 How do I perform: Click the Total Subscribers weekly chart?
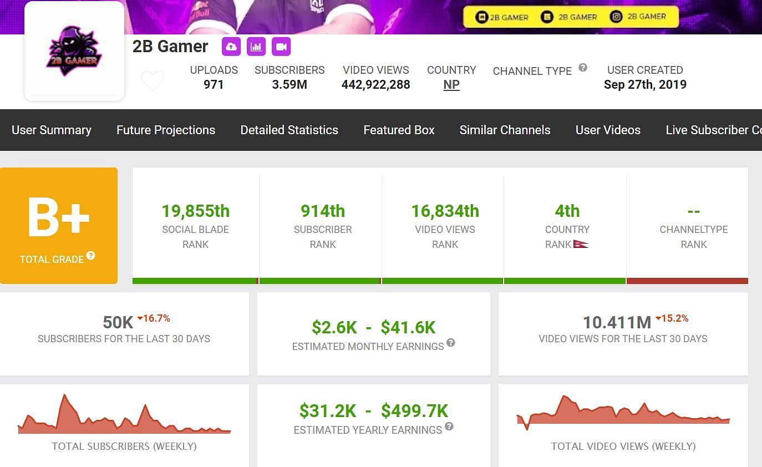(124, 416)
